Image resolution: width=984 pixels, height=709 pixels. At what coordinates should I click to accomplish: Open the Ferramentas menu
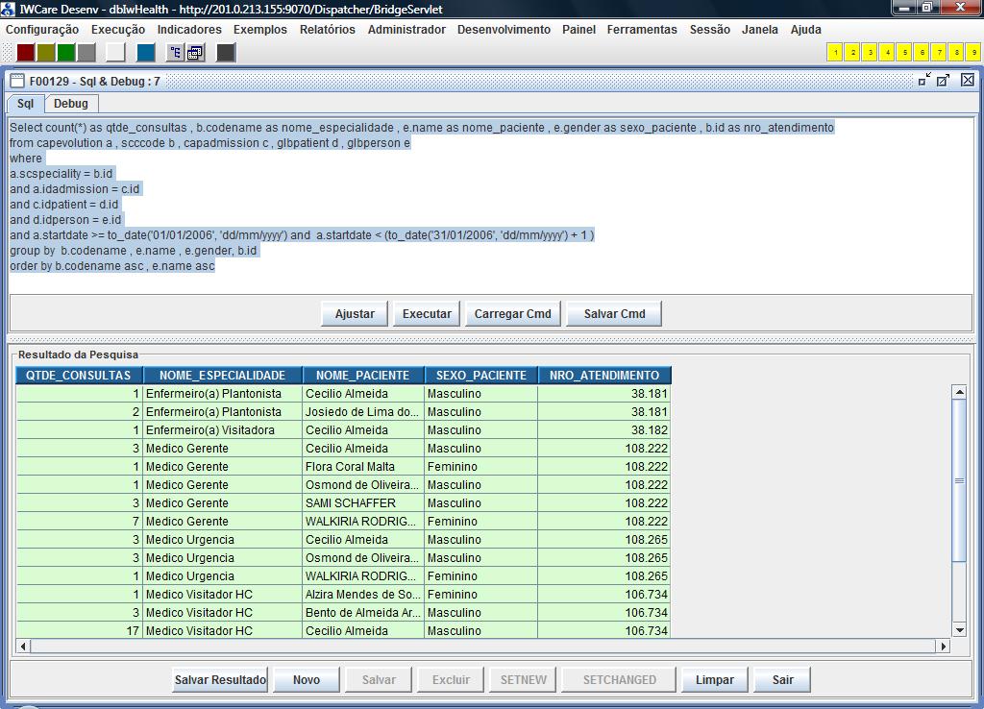(x=642, y=30)
